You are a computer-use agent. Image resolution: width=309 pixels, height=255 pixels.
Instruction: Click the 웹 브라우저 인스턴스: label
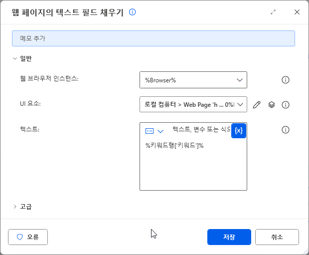49,78
